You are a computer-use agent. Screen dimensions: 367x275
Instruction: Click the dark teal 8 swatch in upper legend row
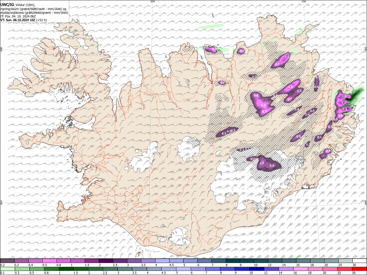tap(233, 261)
